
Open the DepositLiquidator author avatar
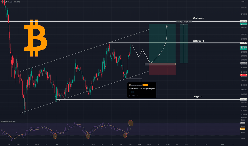coord(130,85)
